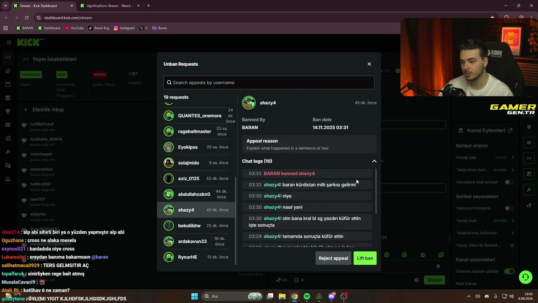Image resolution: width=538 pixels, height=303 pixels.
Task: Close the Unban Requests dialog
Action: pos(369,64)
